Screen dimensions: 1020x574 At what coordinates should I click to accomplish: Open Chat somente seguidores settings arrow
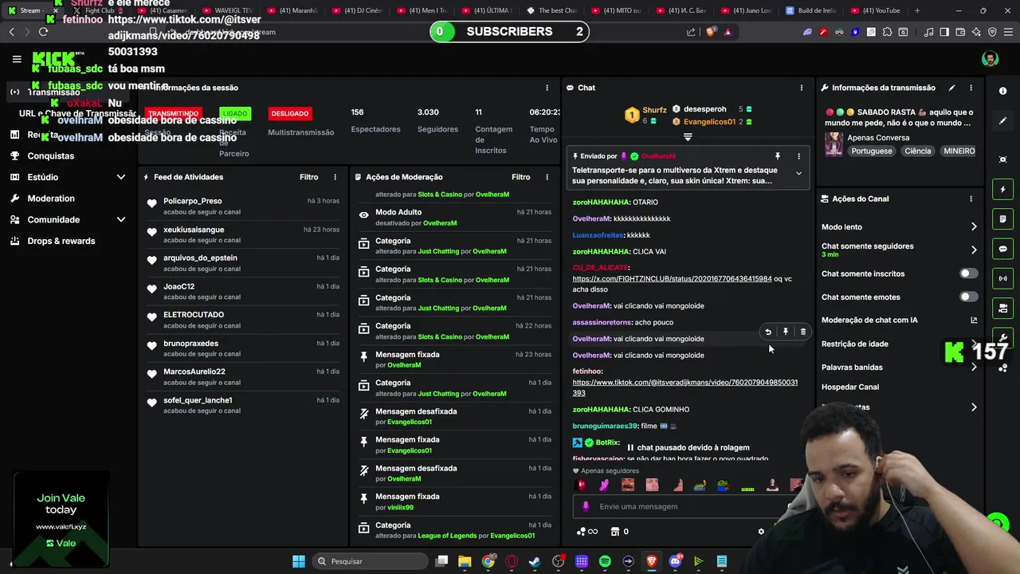click(x=974, y=250)
